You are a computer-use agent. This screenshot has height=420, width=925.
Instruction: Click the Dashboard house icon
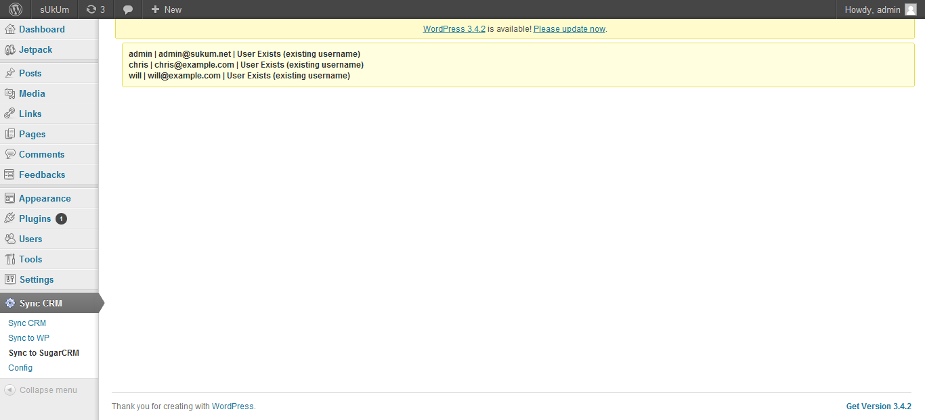[x=9, y=29]
